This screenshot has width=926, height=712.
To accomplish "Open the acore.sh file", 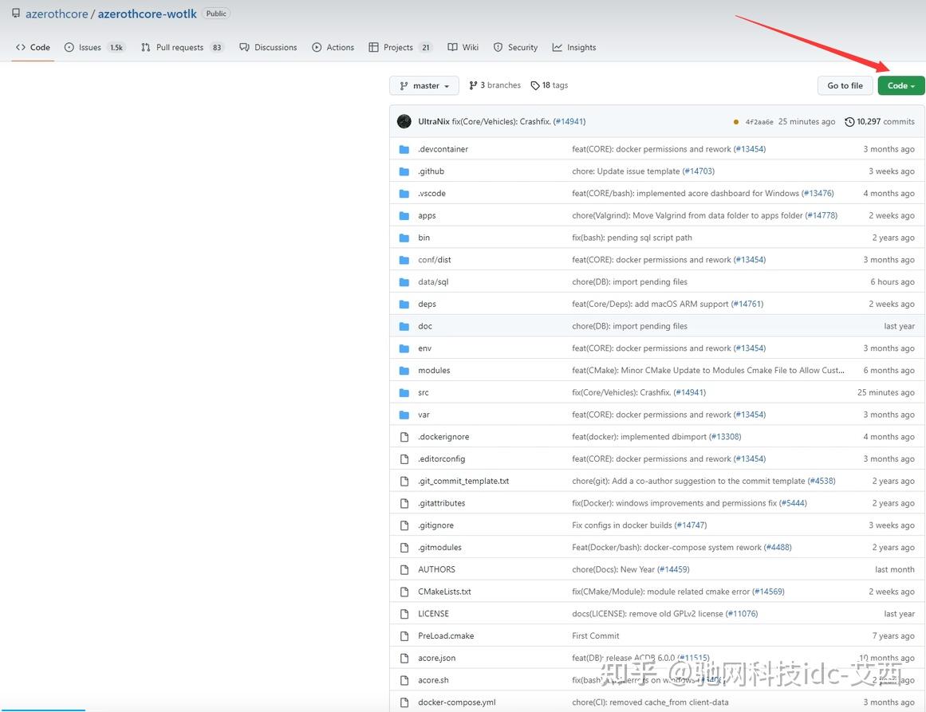I will 433,680.
